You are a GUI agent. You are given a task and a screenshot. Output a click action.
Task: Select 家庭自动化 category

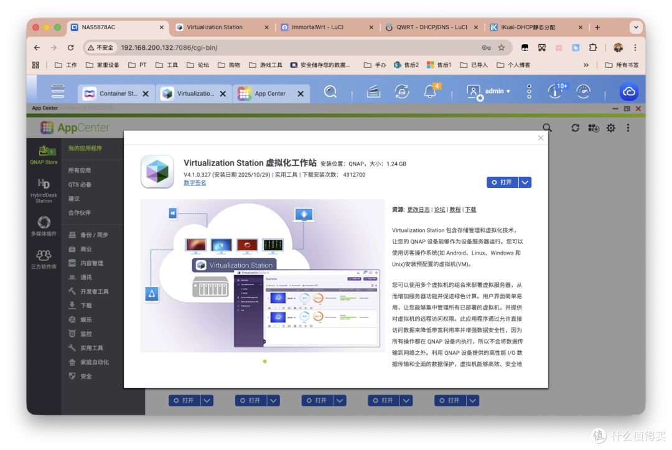(x=89, y=362)
